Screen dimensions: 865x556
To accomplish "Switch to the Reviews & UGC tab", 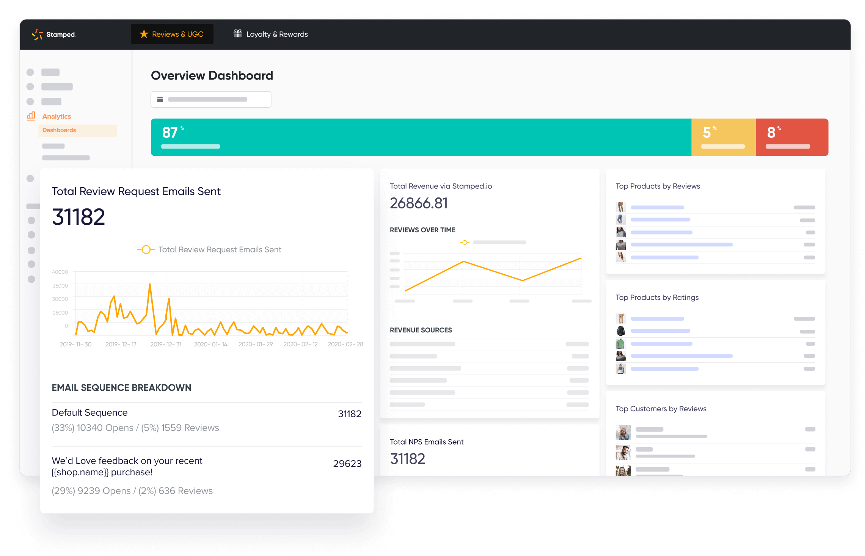I will (x=172, y=34).
